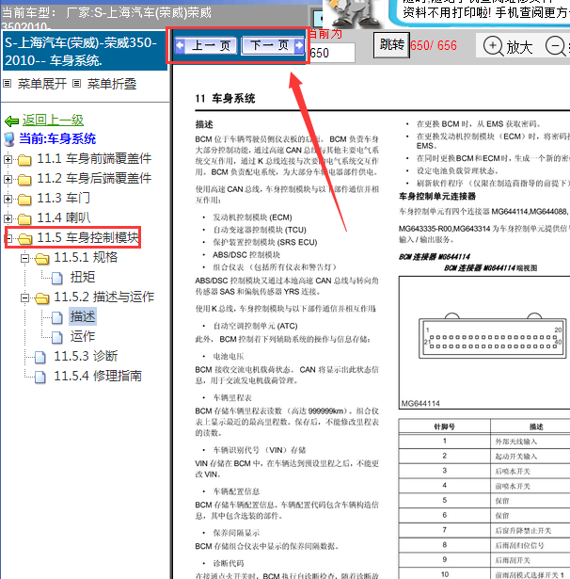Click the S-上海汽车(荣威)-荣威350 title banner

(x=84, y=52)
